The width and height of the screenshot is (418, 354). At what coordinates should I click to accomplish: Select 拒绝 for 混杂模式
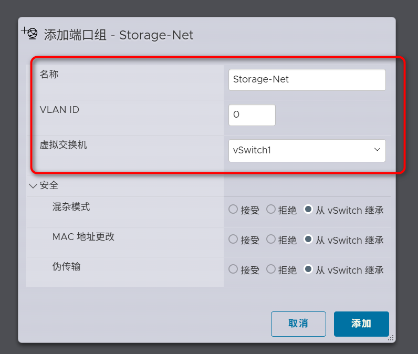(x=271, y=209)
